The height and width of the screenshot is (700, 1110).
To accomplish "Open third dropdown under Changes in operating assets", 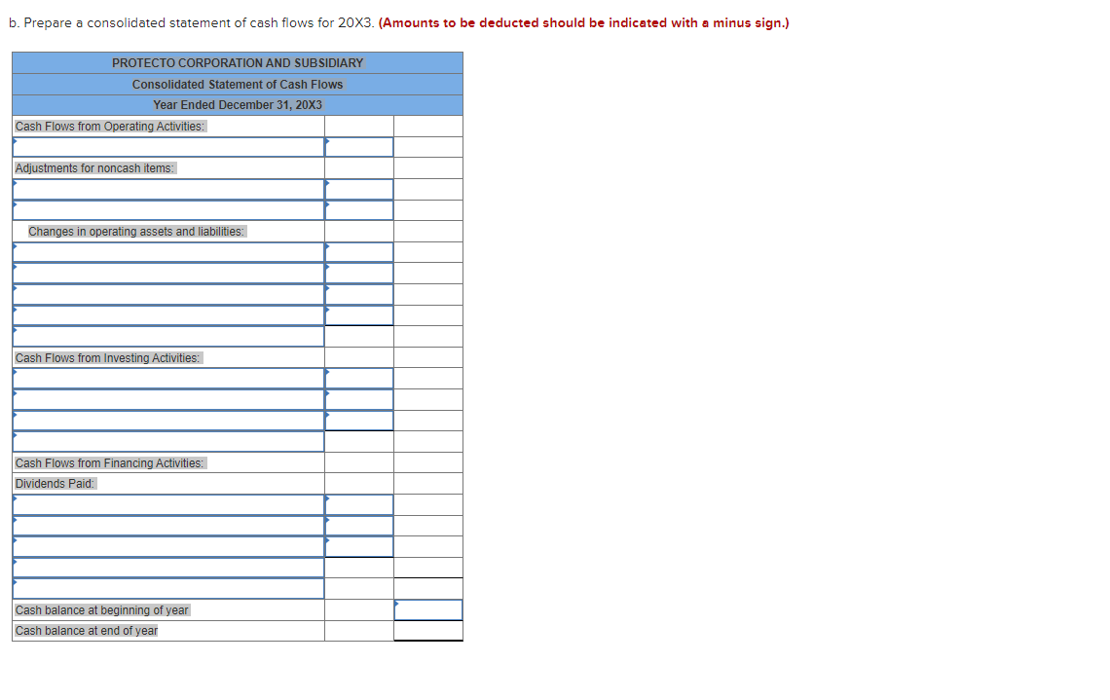I will tap(168, 294).
